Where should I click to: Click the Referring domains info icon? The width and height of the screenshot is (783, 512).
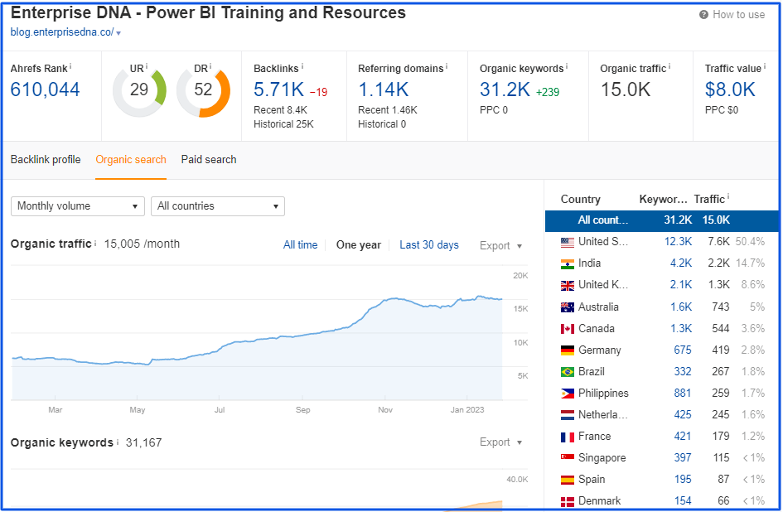[447, 66]
